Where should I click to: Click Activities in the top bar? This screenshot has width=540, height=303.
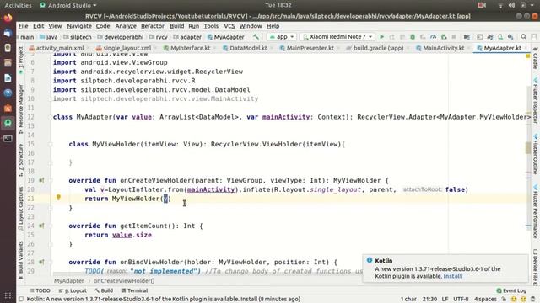point(18,5)
